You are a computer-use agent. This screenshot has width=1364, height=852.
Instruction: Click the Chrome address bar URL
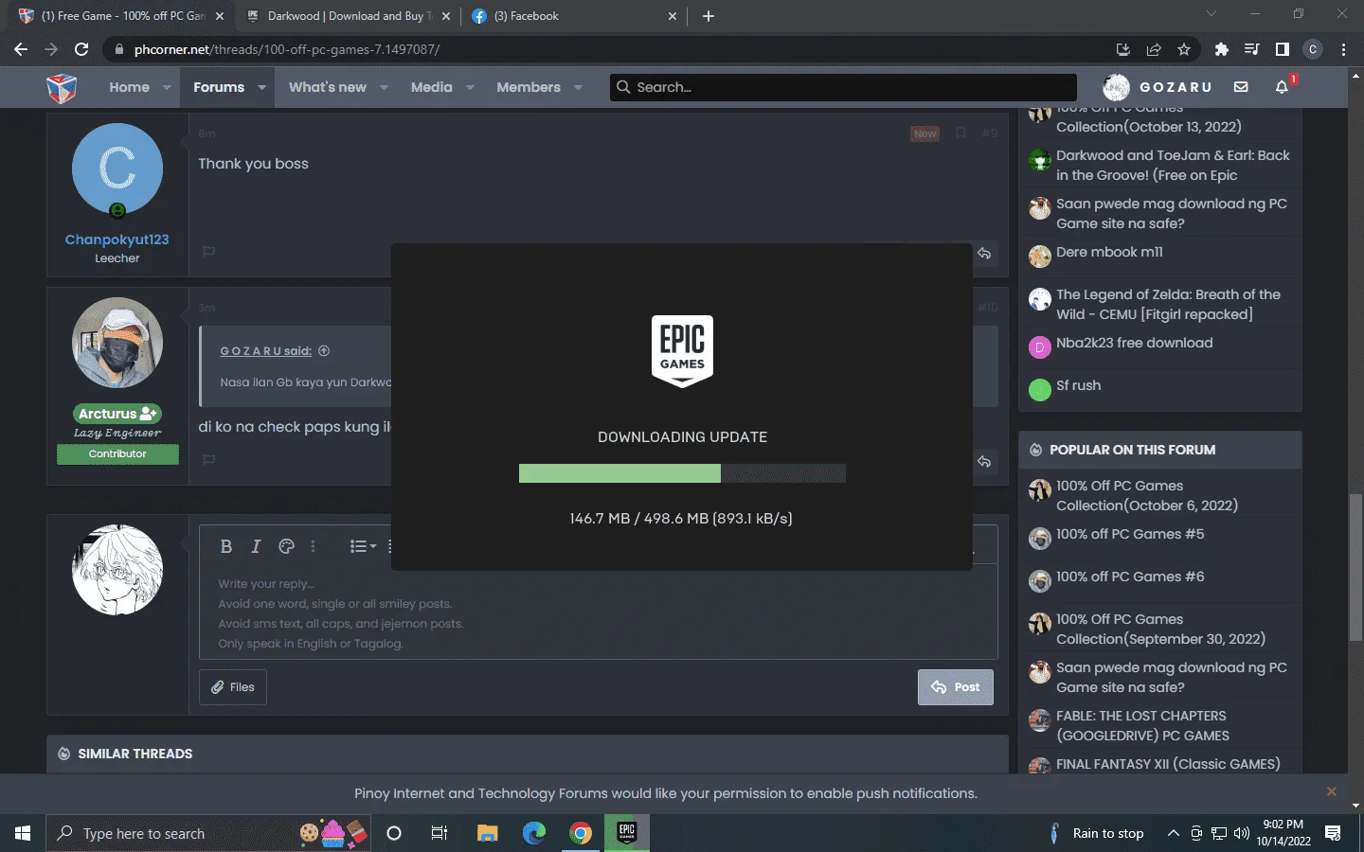pos(287,49)
